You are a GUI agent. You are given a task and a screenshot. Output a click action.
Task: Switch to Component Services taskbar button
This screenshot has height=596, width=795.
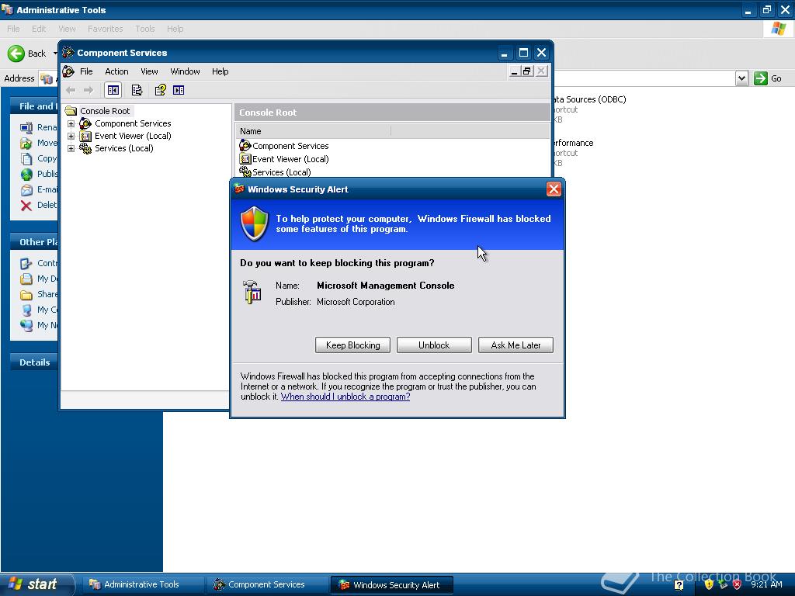pyautogui.click(x=267, y=584)
